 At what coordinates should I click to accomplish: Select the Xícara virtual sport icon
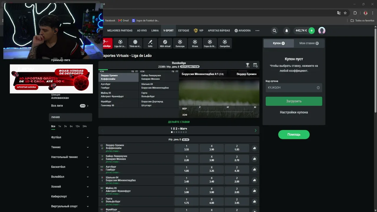point(195,43)
